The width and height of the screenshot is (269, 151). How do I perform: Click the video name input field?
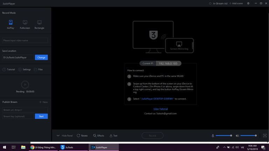tap(25, 41)
